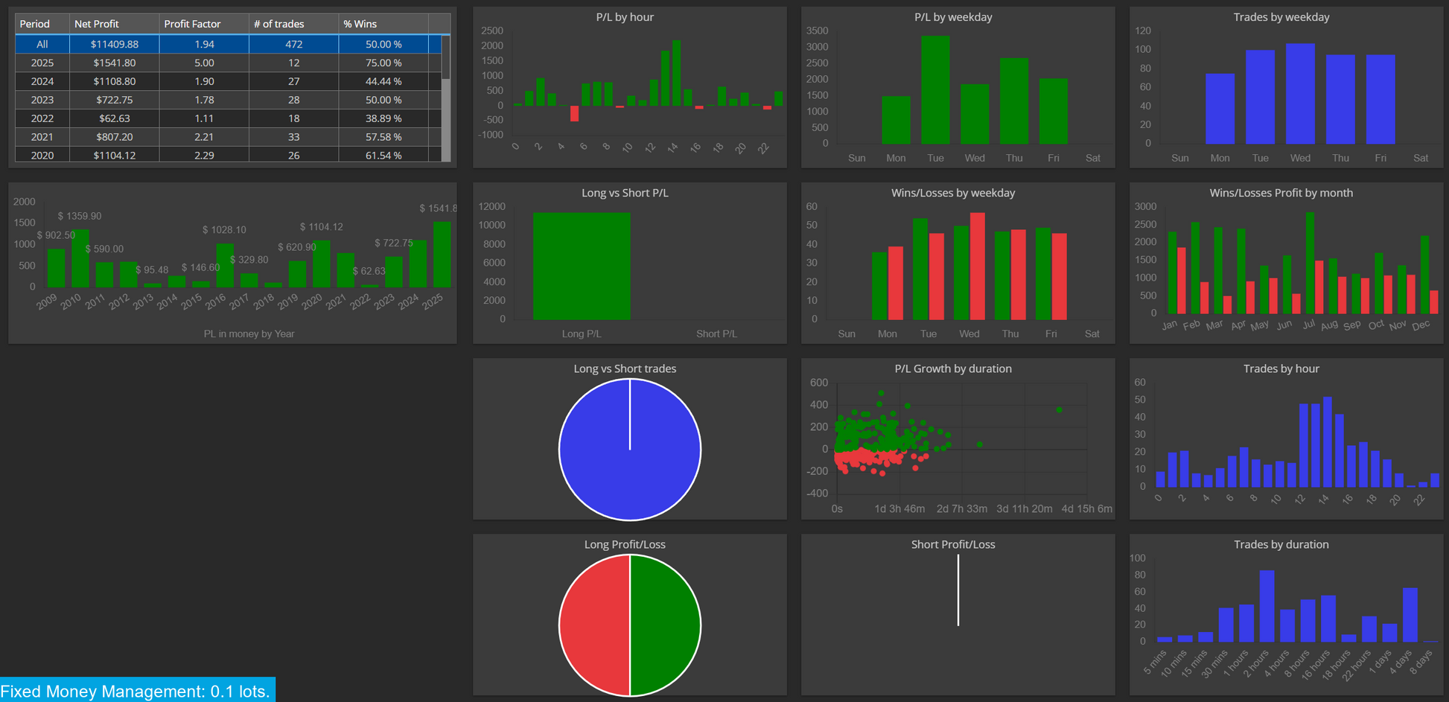Image resolution: width=1449 pixels, height=702 pixels.
Task: Click the 2025 bar in PL by Year
Action: pos(442,255)
